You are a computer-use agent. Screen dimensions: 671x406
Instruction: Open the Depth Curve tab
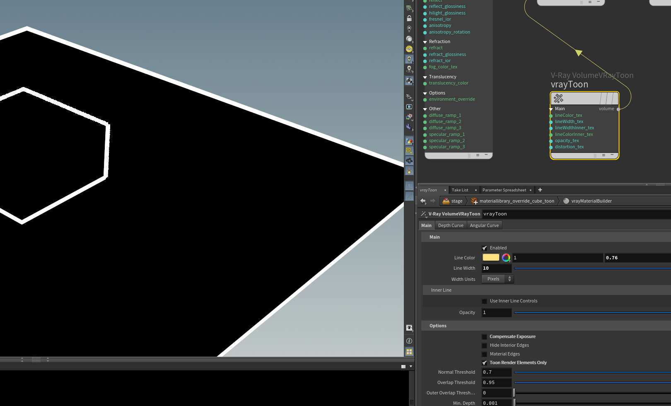[x=451, y=225]
